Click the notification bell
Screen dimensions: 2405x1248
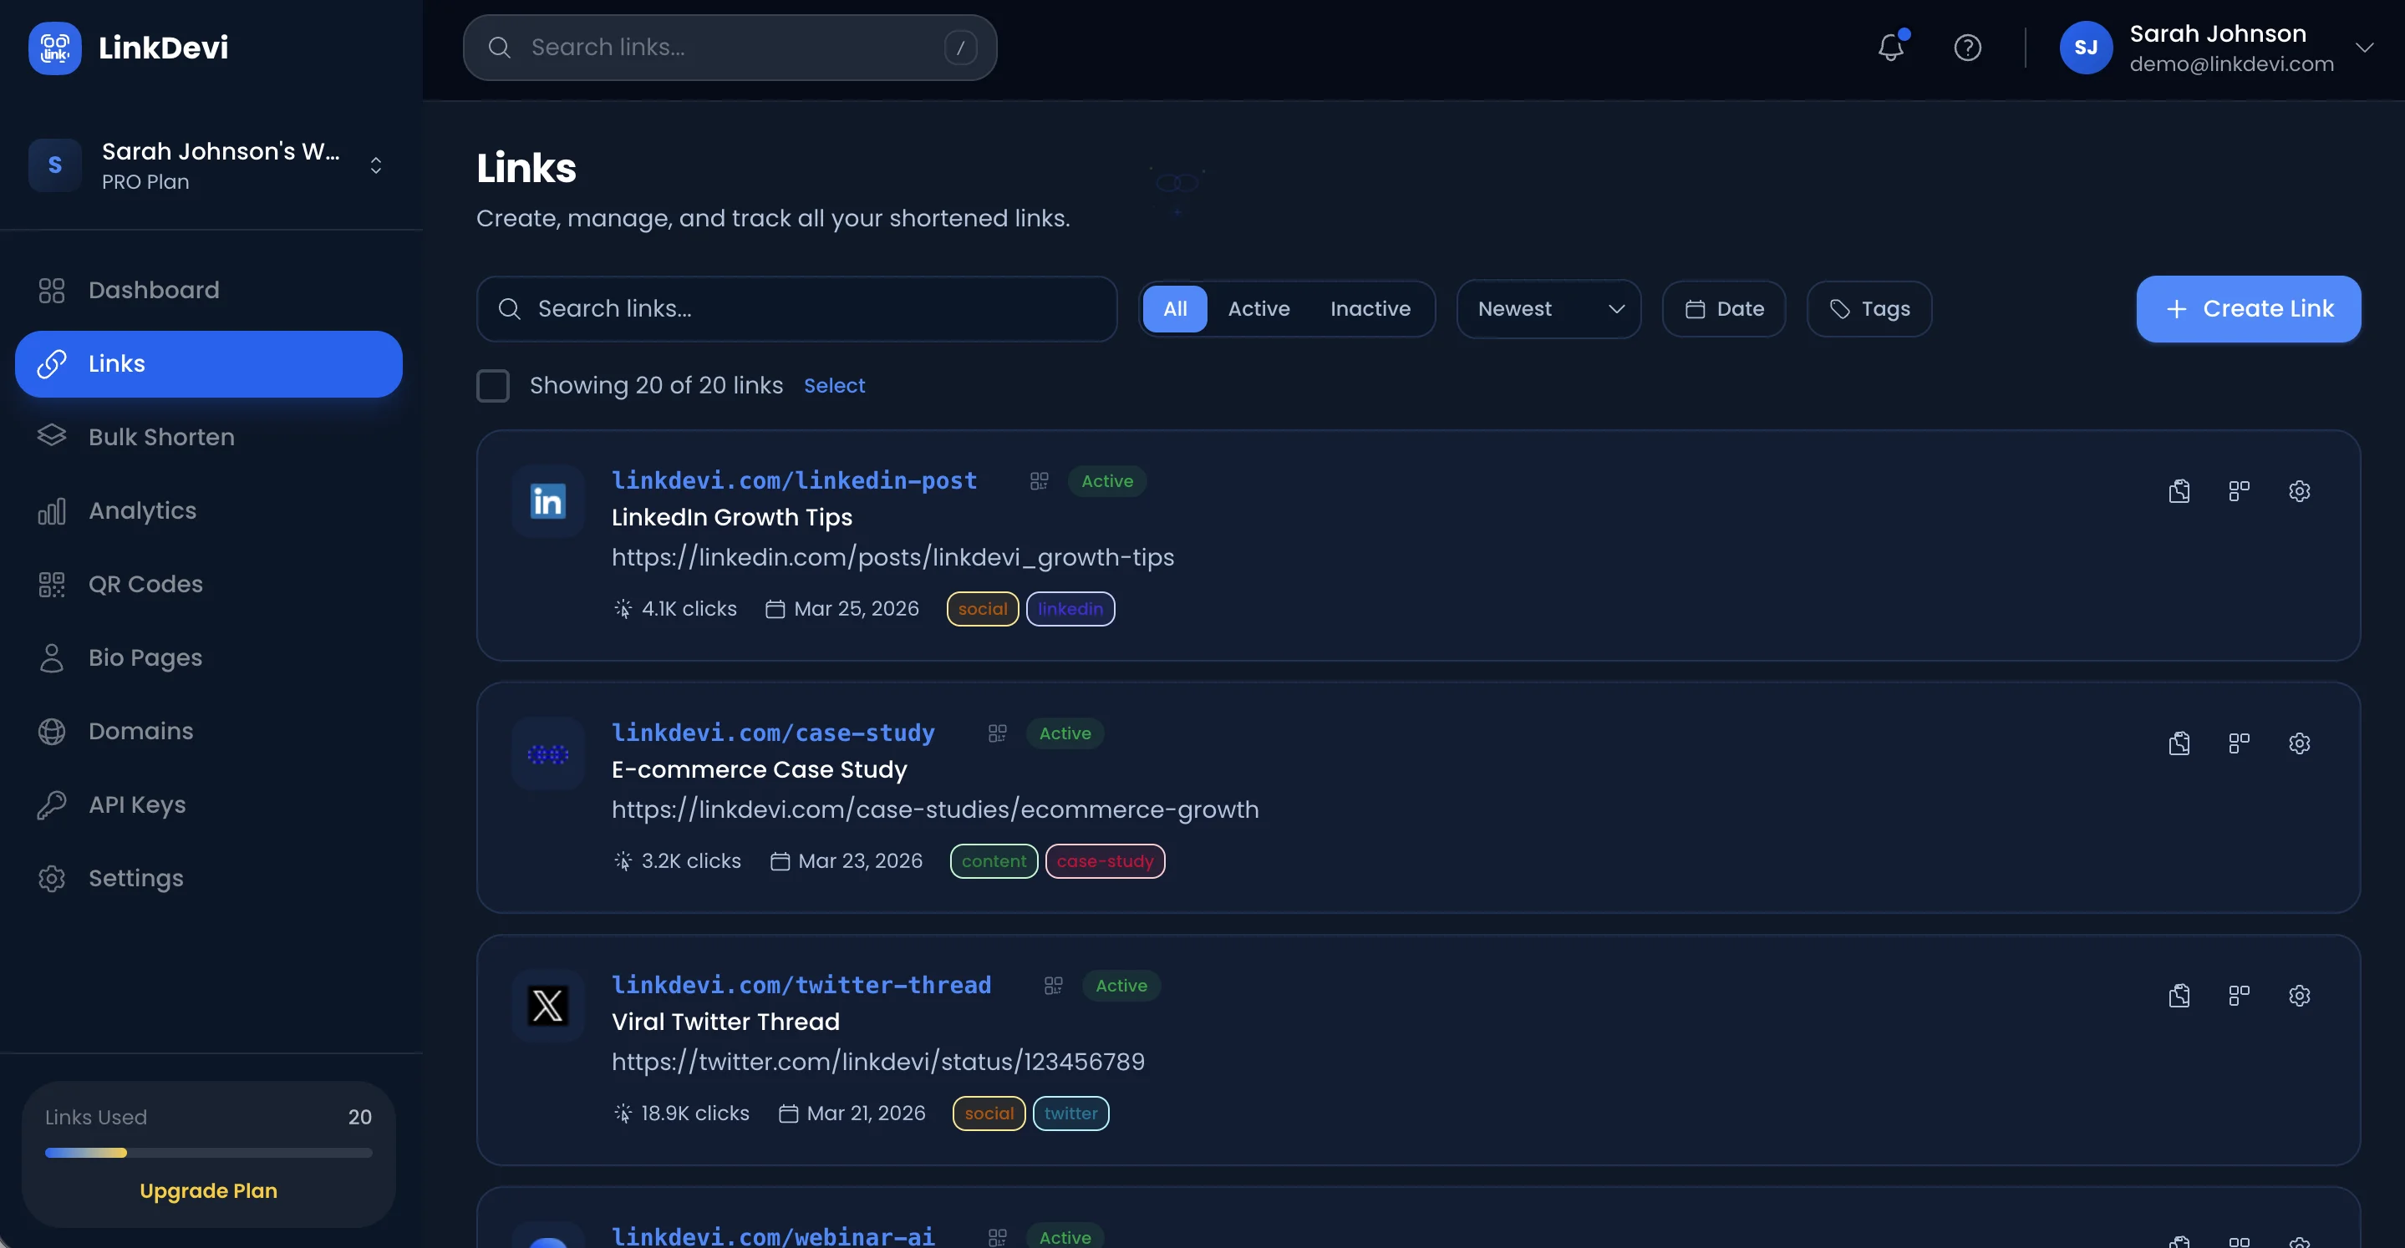coord(1892,48)
